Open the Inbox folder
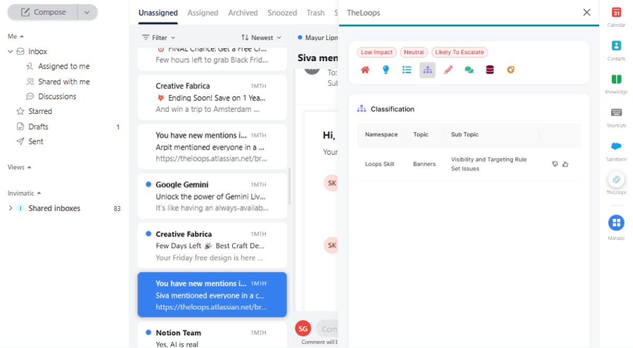The height and width of the screenshot is (348, 633). pyautogui.click(x=38, y=52)
